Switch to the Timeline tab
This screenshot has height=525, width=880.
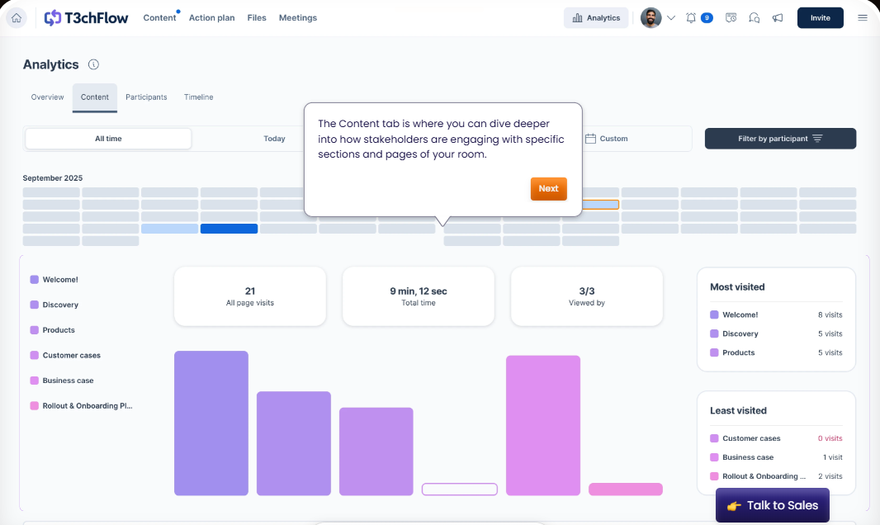click(x=199, y=97)
